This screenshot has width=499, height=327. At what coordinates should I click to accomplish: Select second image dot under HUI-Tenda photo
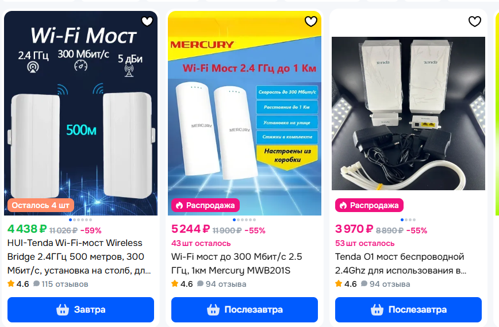(x=75, y=220)
